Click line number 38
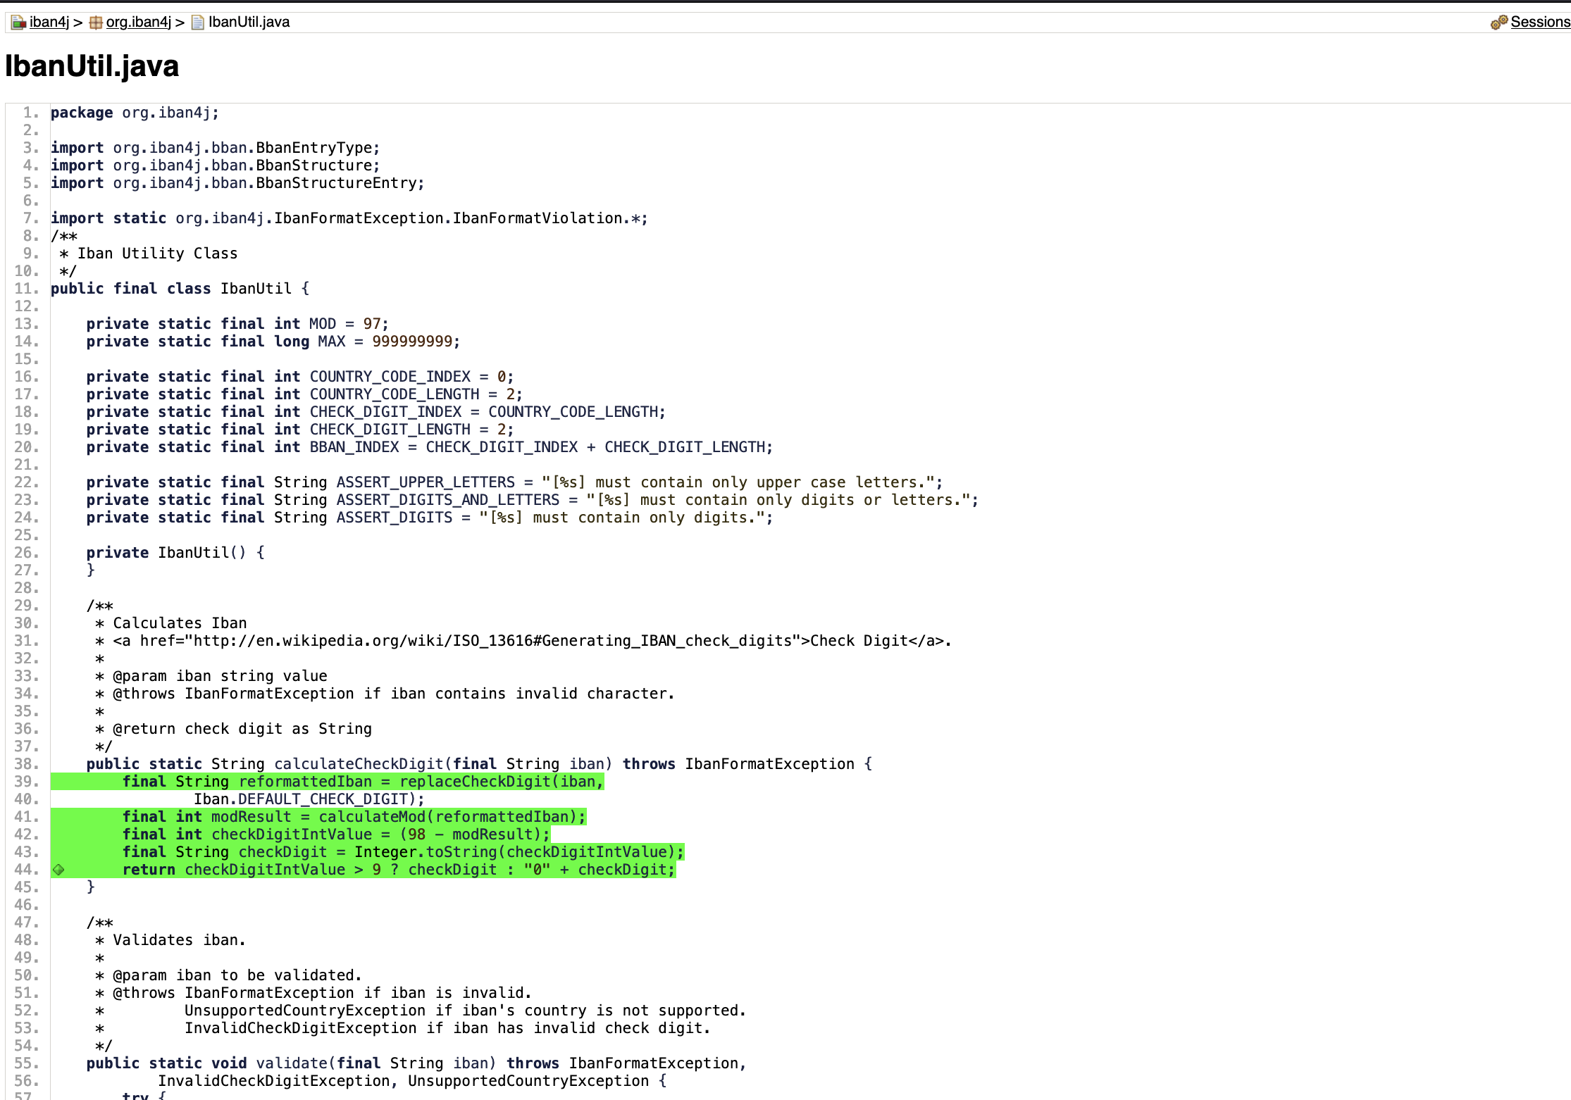1571x1100 pixels. 25,764
